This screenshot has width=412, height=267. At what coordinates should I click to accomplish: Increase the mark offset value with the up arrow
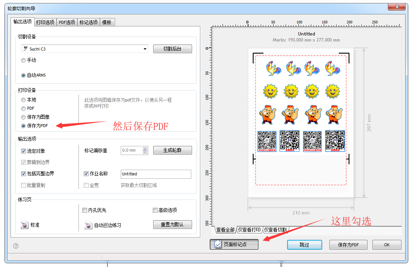(145, 149)
